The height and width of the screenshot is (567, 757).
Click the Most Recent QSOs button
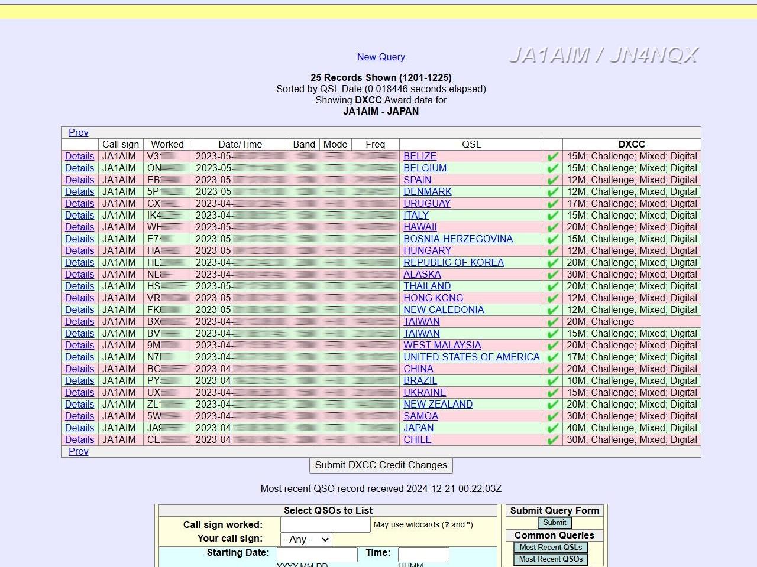click(551, 559)
